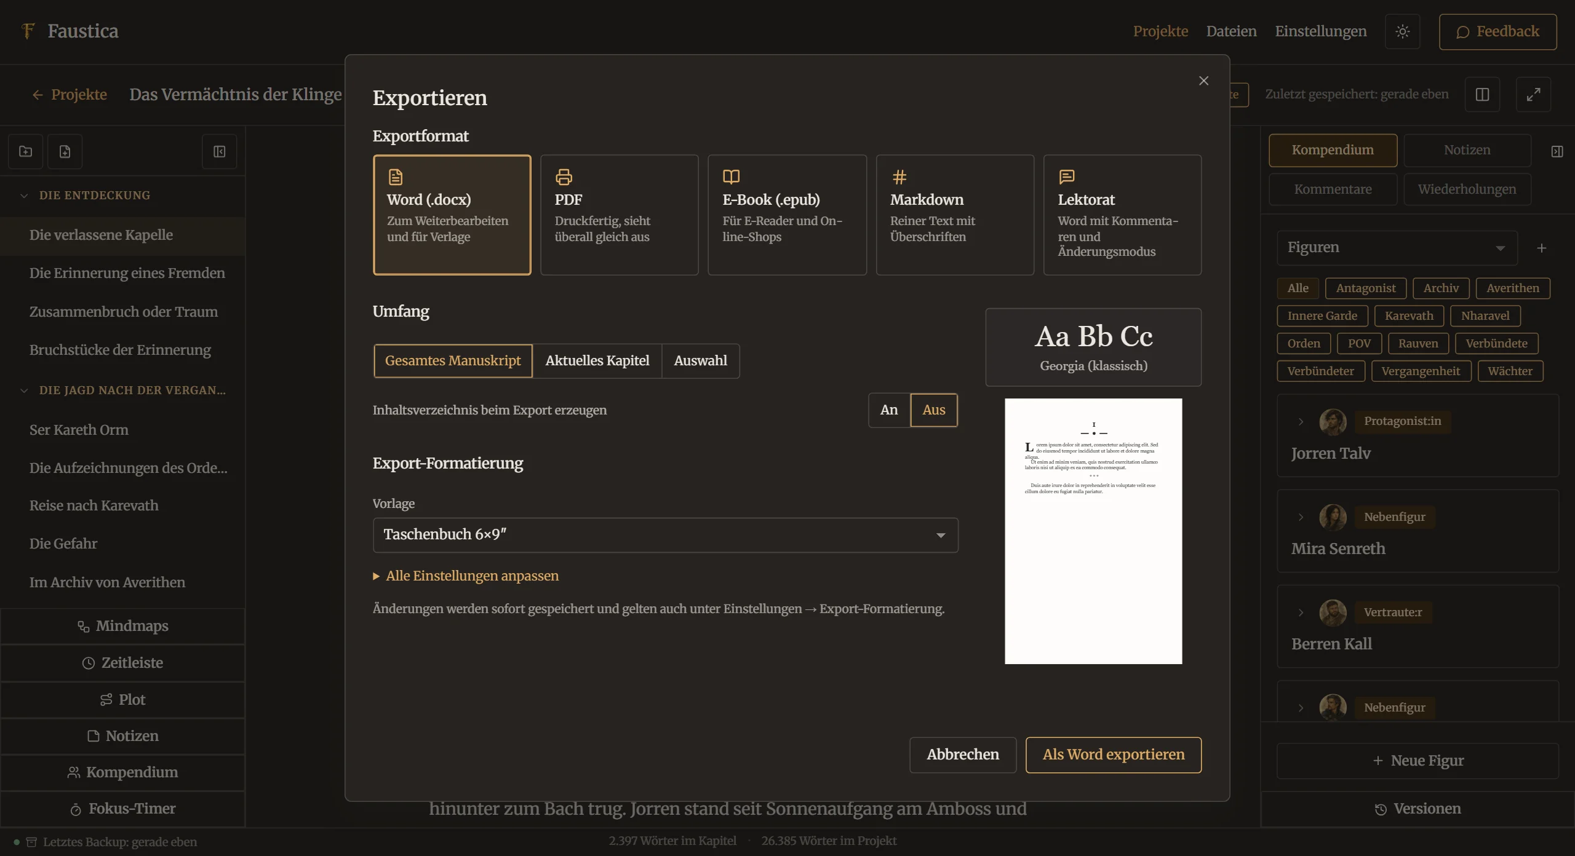Collapse the DIE ENTDECKUNG section
The width and height of the screenshot is (1575, 856).
coord(24,196)
